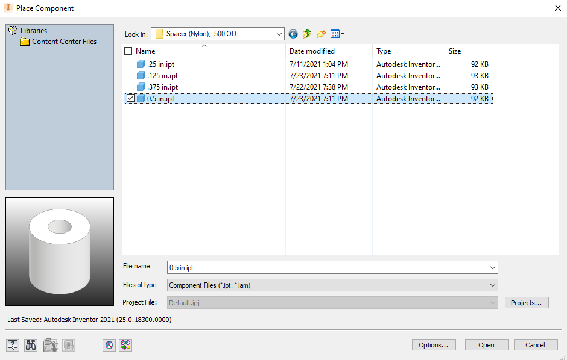
Task: Click the Libraries icon in left pane
Action: (13, 30)
